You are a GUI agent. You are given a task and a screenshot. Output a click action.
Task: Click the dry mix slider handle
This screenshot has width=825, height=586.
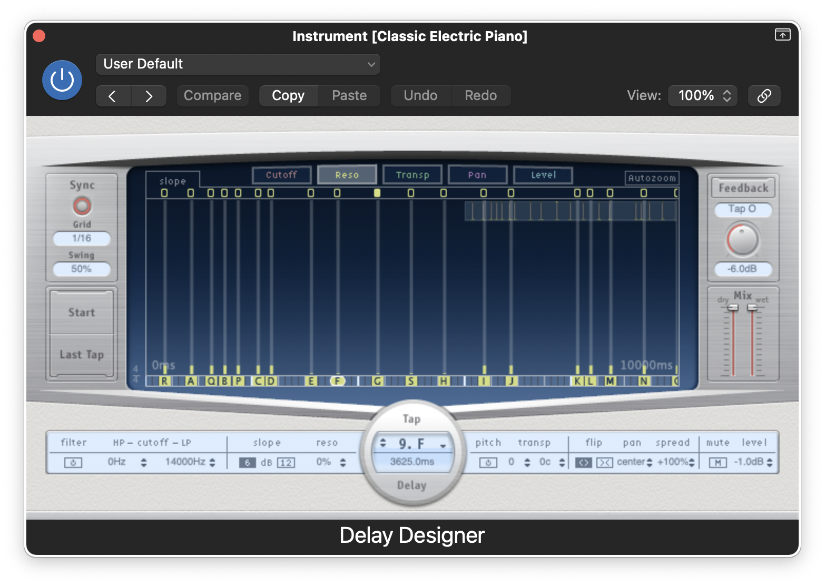pos(732,307)
